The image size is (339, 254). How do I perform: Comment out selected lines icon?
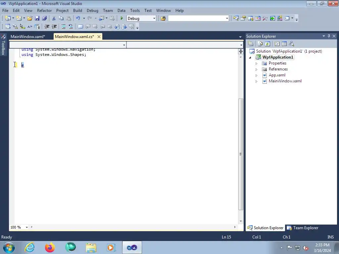(64, 26)
